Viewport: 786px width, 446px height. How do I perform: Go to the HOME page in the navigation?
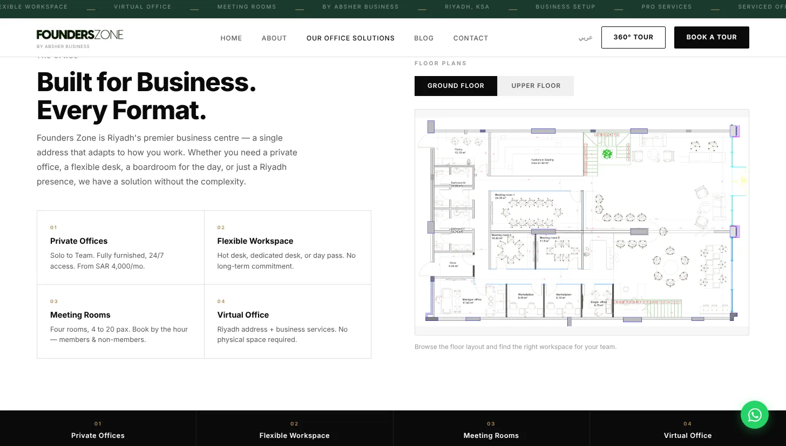(231, 38)
